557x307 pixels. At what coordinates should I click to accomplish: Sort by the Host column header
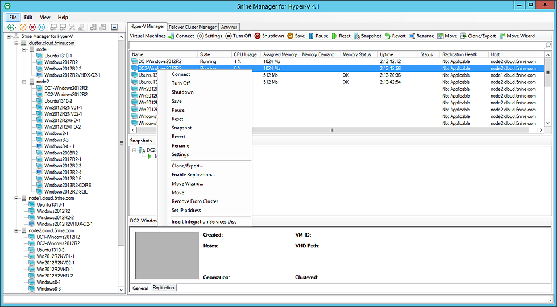click(516, 54)
